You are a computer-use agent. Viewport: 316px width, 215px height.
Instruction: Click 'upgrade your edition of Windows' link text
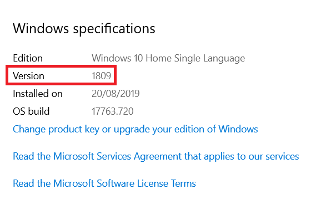pyautogui.click(x=185, y=129)
